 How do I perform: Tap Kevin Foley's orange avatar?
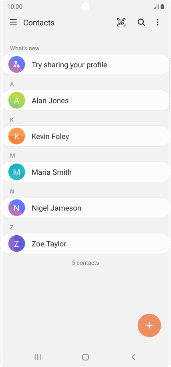pos(16,136)
